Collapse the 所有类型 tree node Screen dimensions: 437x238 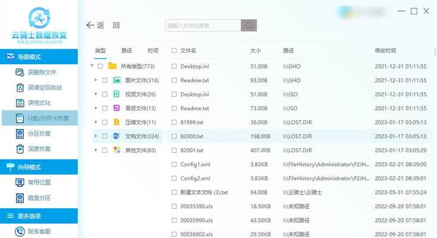[92, 66]
